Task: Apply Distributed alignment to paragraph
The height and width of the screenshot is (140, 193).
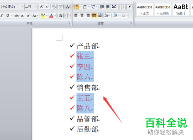Action: coord(100,15)
